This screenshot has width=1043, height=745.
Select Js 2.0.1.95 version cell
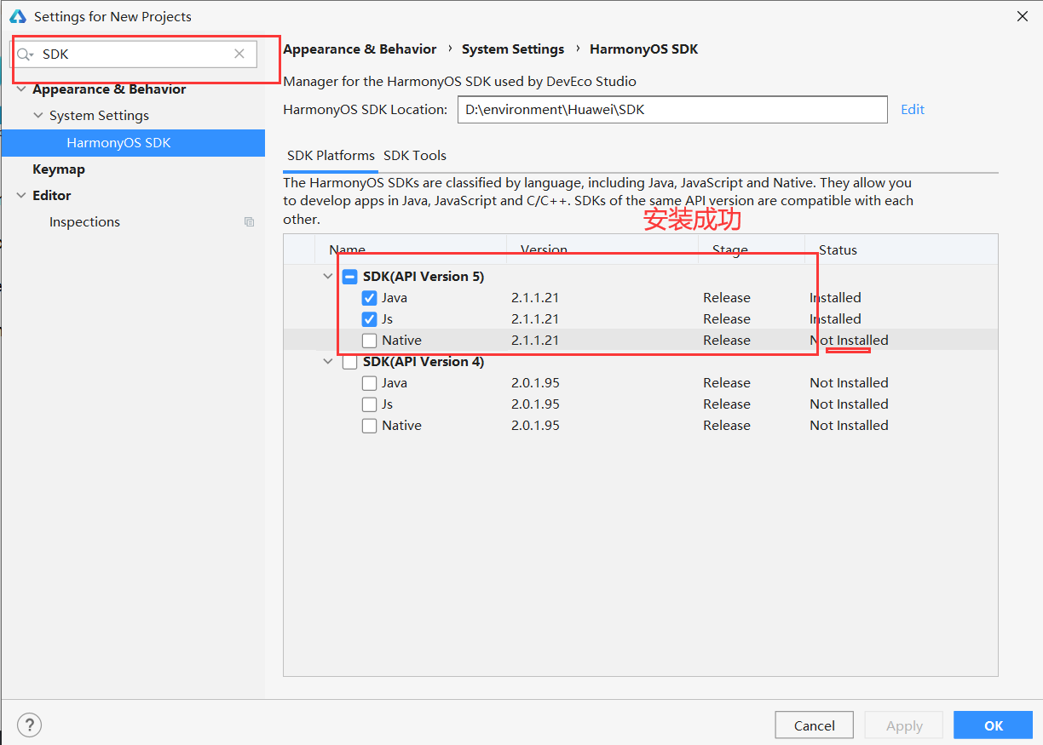click(535, 404)
